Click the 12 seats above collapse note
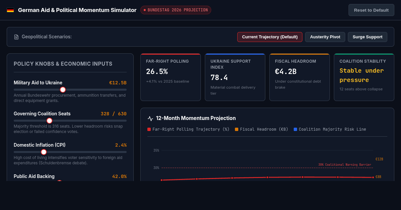This screenshot has width=401, height=210. coord(361,89)
